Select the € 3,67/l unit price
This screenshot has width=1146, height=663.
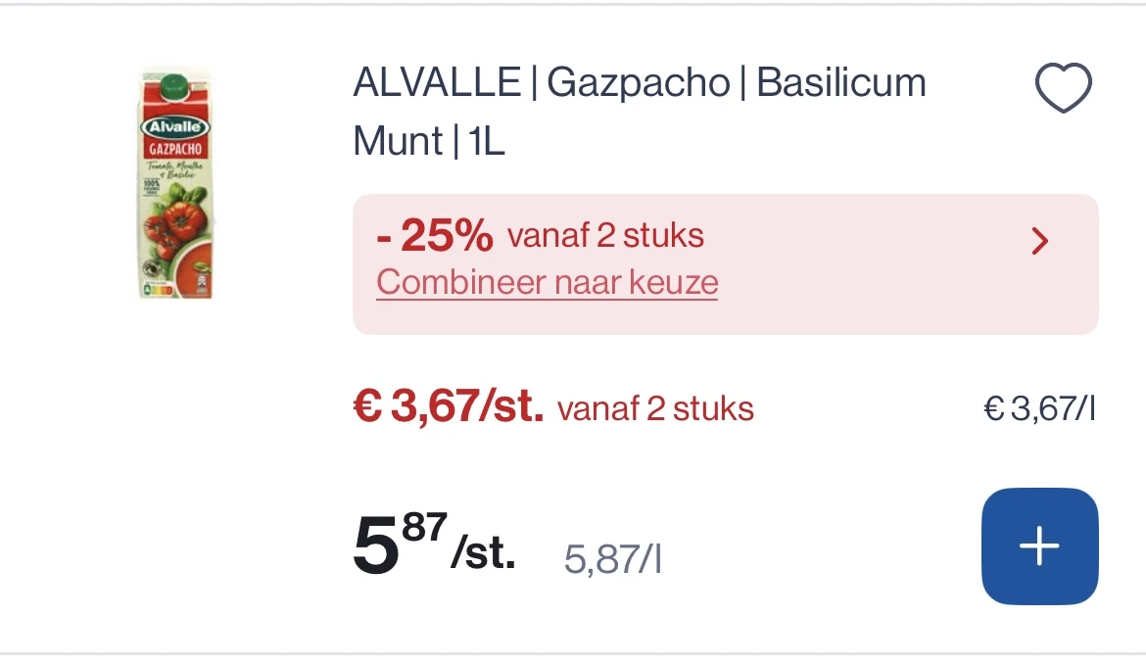click(1039, 408)
